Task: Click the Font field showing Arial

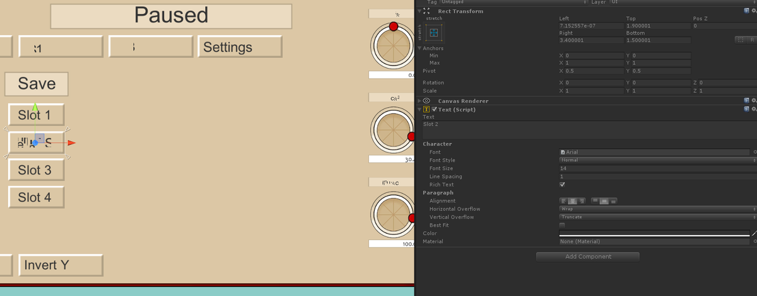Action: (655, 152)
